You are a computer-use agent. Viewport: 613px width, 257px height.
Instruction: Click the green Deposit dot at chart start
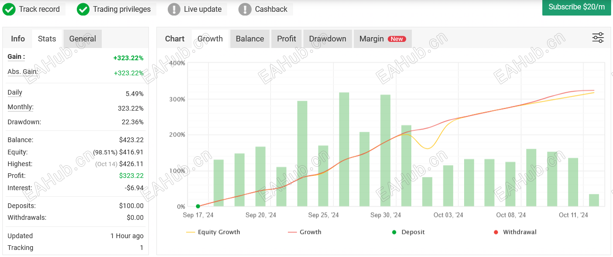point(198,206)
